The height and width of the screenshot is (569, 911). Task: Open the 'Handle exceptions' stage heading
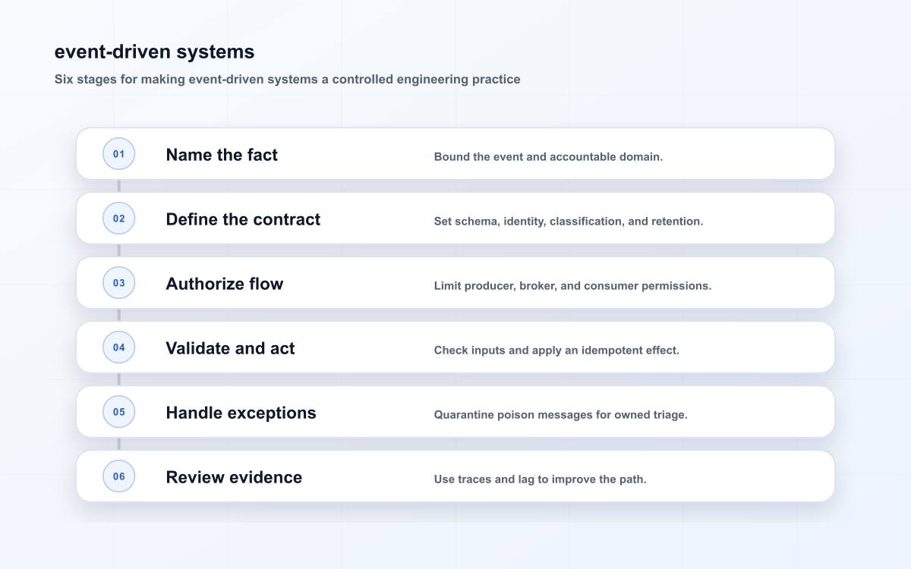point(241,413)
